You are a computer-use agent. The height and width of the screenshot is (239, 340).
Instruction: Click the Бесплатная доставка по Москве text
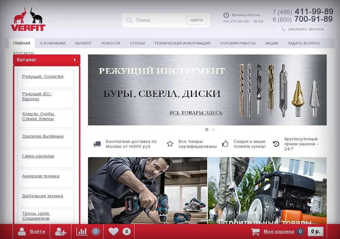click(x=131, y=144)
